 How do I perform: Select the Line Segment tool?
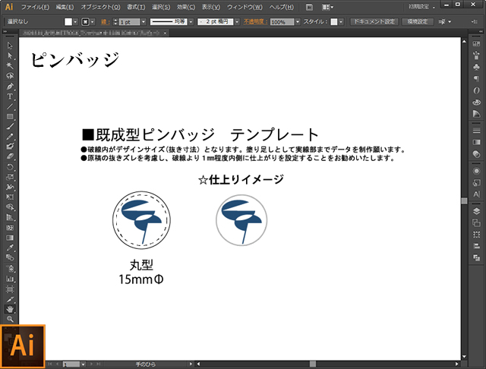[10, 106]
